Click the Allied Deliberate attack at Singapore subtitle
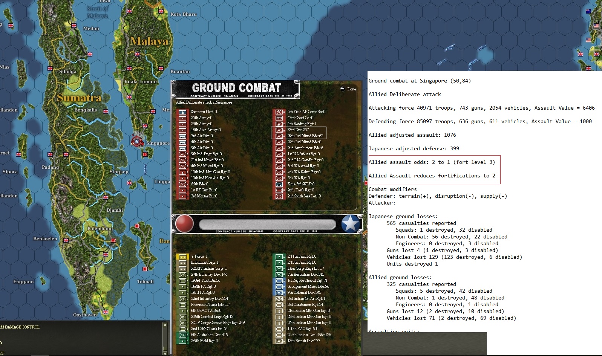Image resolution: width=602 pixels, height=356 pixels. (x=204, y=102)
